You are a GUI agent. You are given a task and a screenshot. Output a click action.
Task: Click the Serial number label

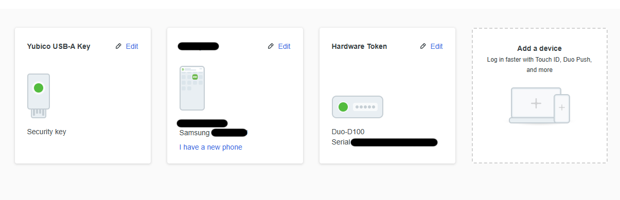pyautogui.click(x=341, y=142)
